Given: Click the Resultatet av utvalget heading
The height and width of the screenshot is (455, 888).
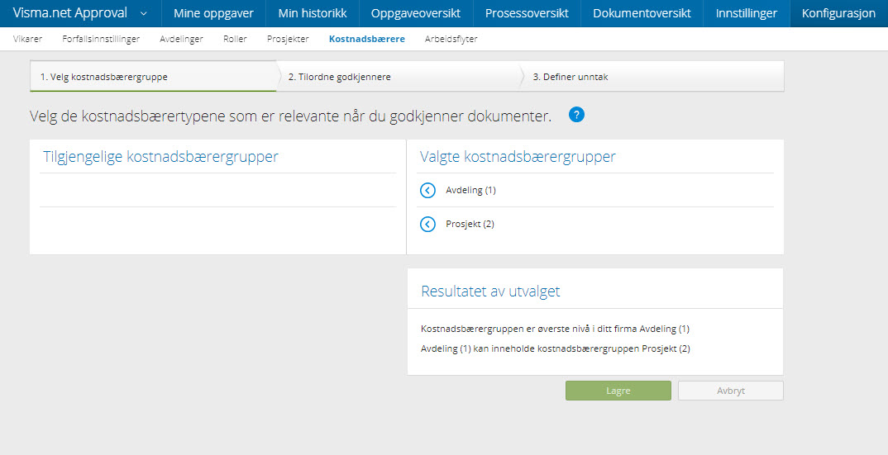Looking at the screenshot, I should tap(490, 291).
